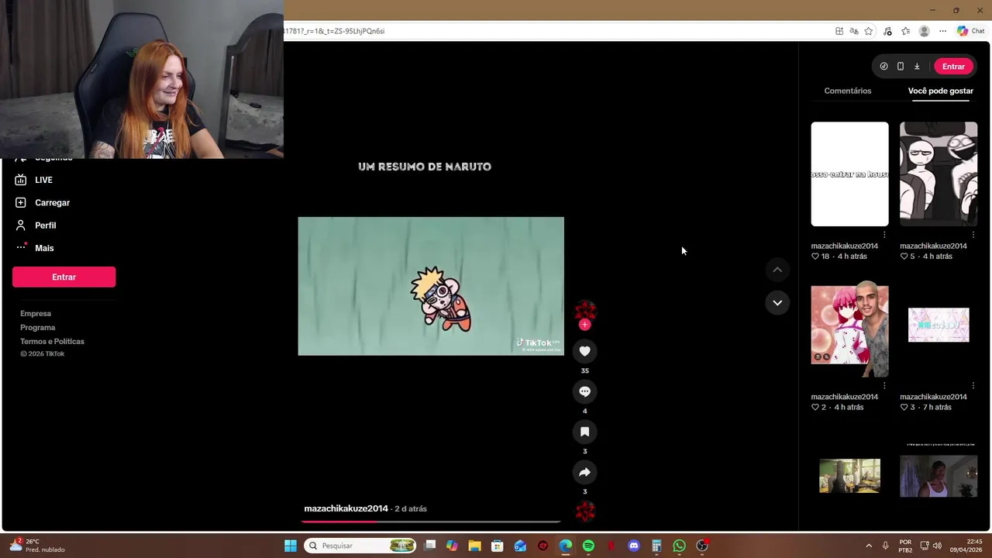Open File Explorer from the taskbar
The width and height of the screenshot is (992, 558).
(474, 546)
